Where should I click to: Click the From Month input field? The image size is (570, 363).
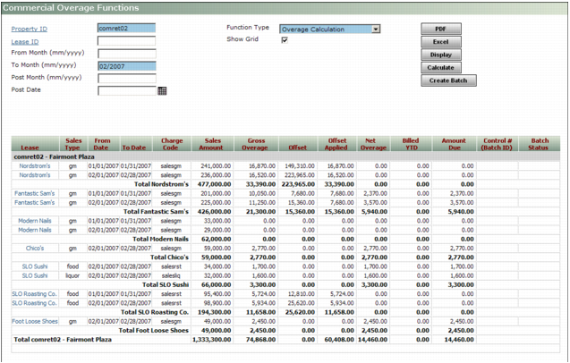[x=126, y=54]
